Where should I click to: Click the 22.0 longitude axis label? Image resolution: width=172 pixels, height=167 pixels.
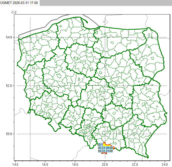(135, 164)
